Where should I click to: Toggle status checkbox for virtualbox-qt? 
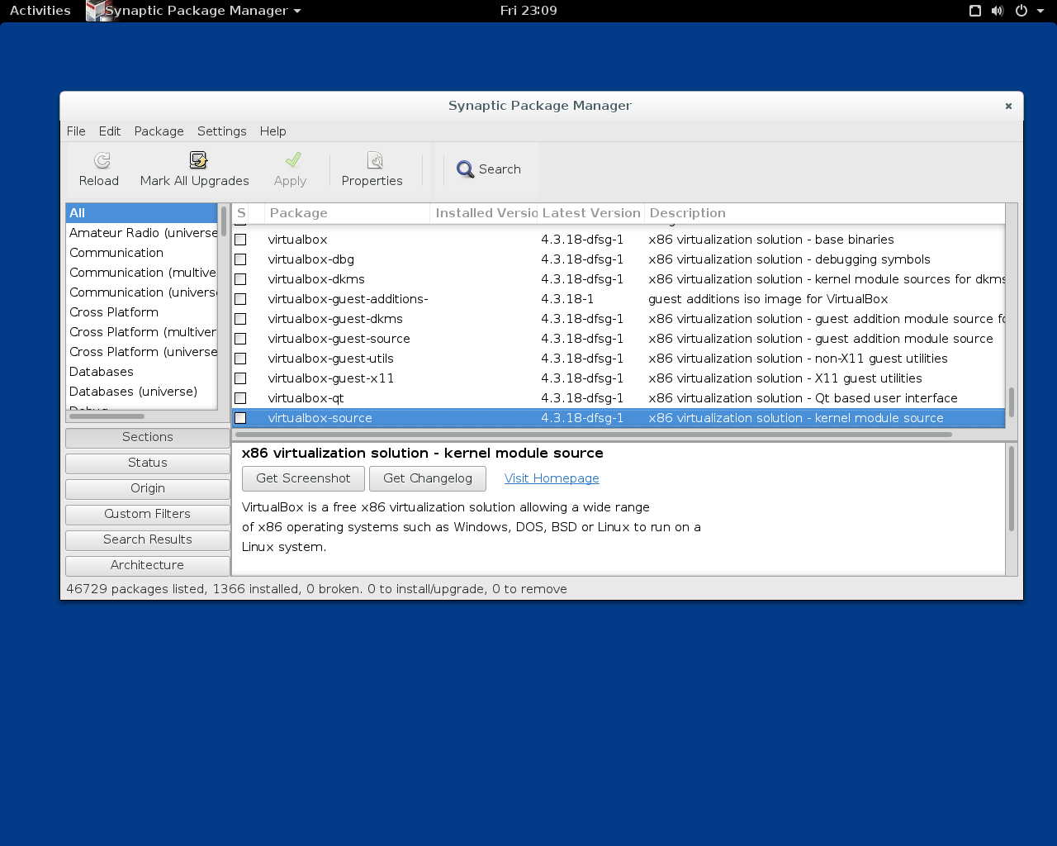(x=240, y=398)
